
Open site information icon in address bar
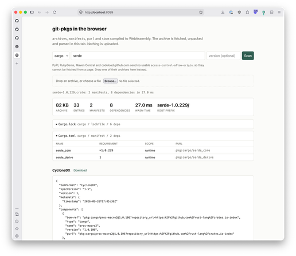pyautogui.click(x=81, y=12)
